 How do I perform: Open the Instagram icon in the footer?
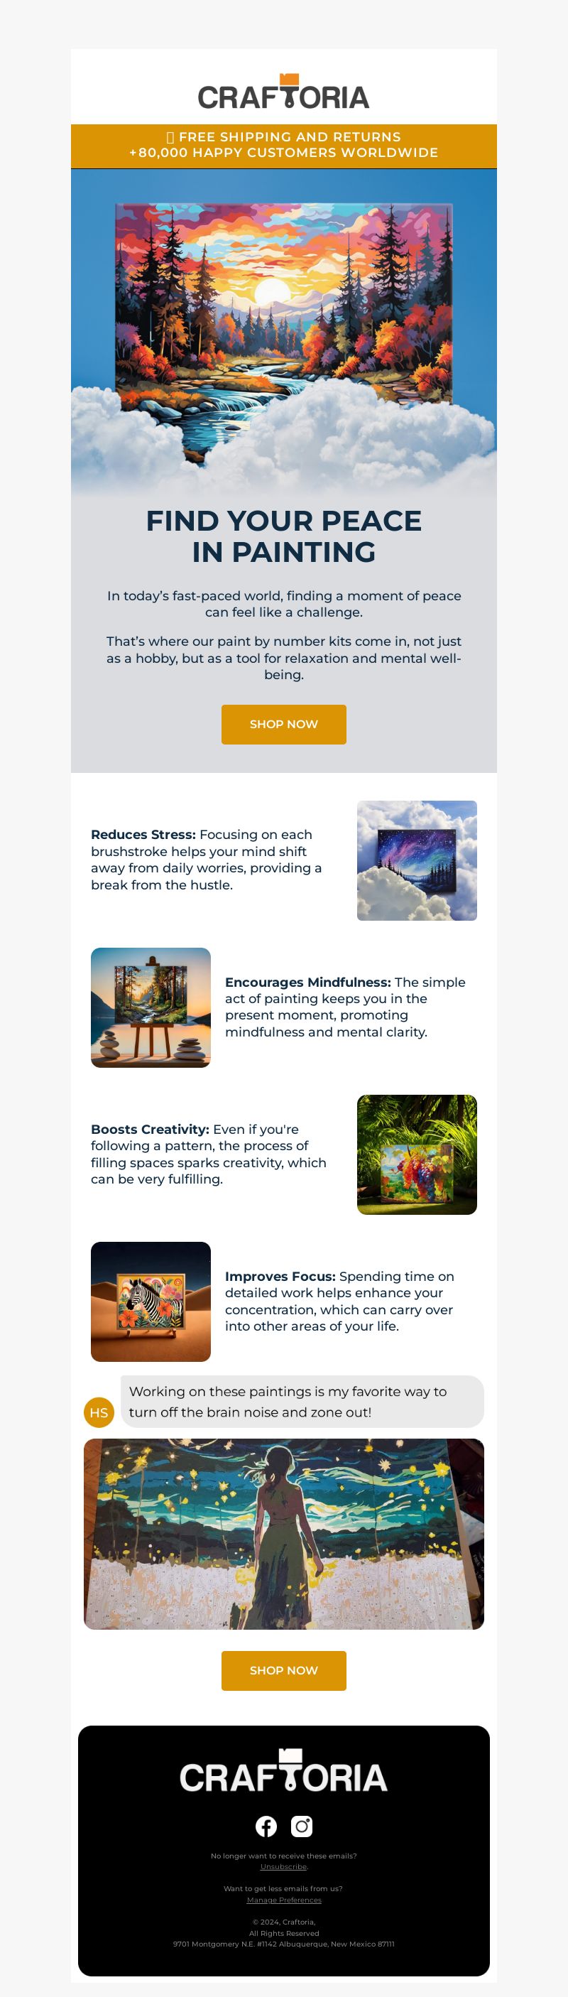(x=302, y=1826)
